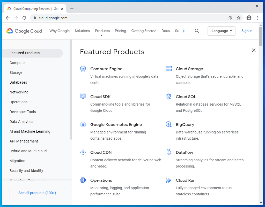Open BigQuery product link
Image resolution: width=265 pixels, height=207 pixels.
185,125
